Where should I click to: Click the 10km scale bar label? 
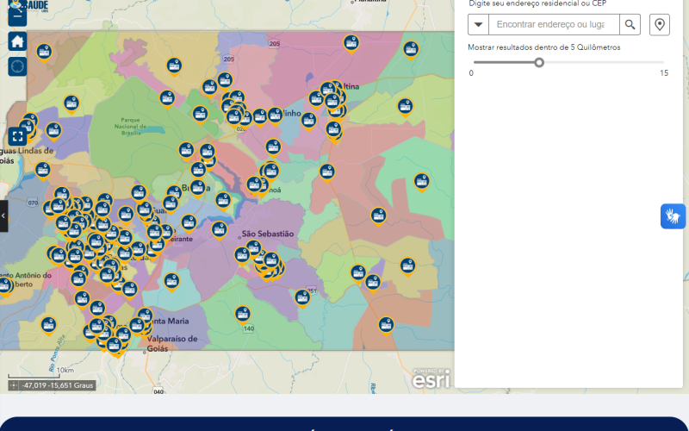(x=65, y=371)
